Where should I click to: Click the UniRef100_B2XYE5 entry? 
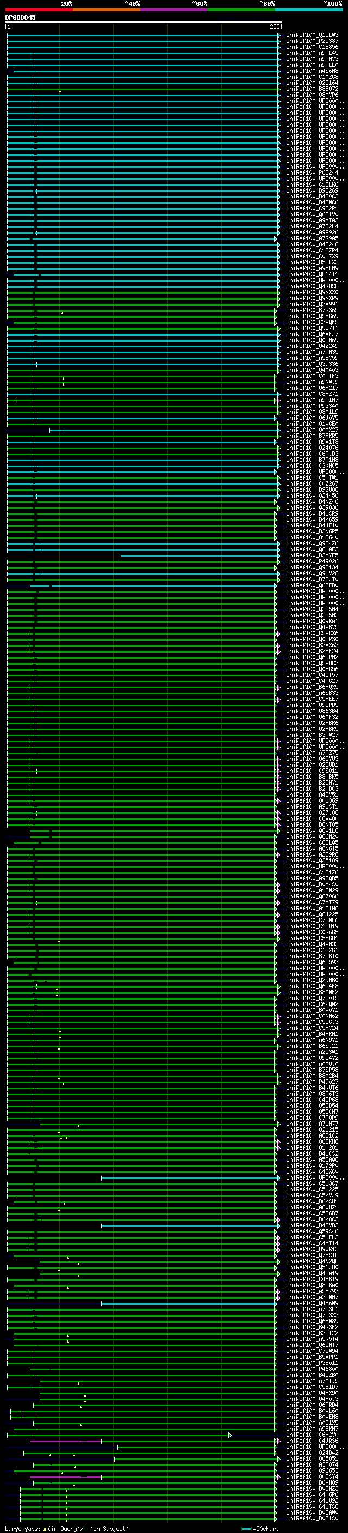pos(312,556)
